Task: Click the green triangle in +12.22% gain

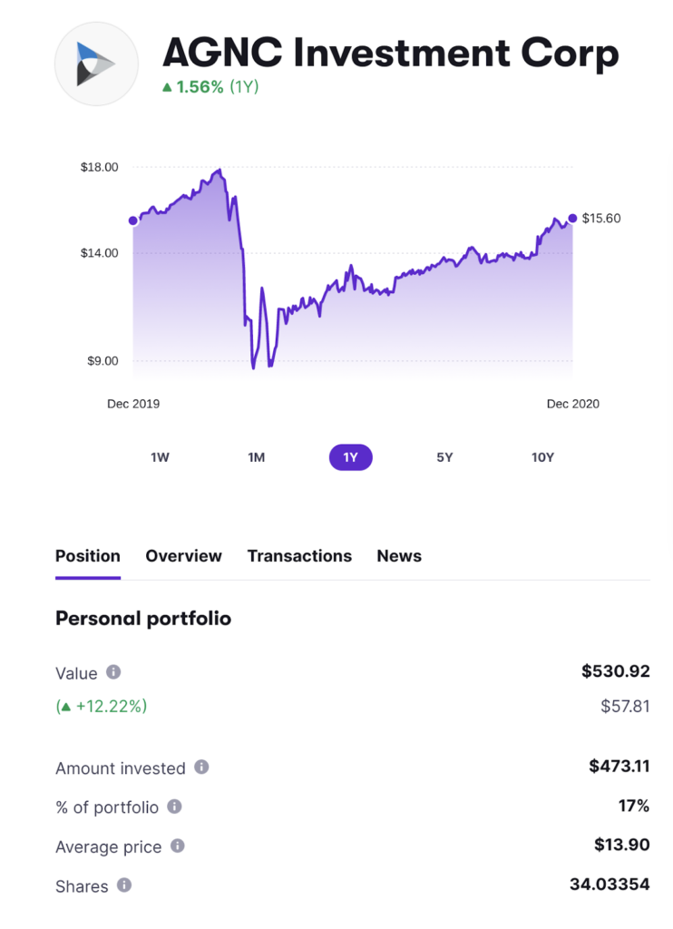Action: (x=65, y=707)
